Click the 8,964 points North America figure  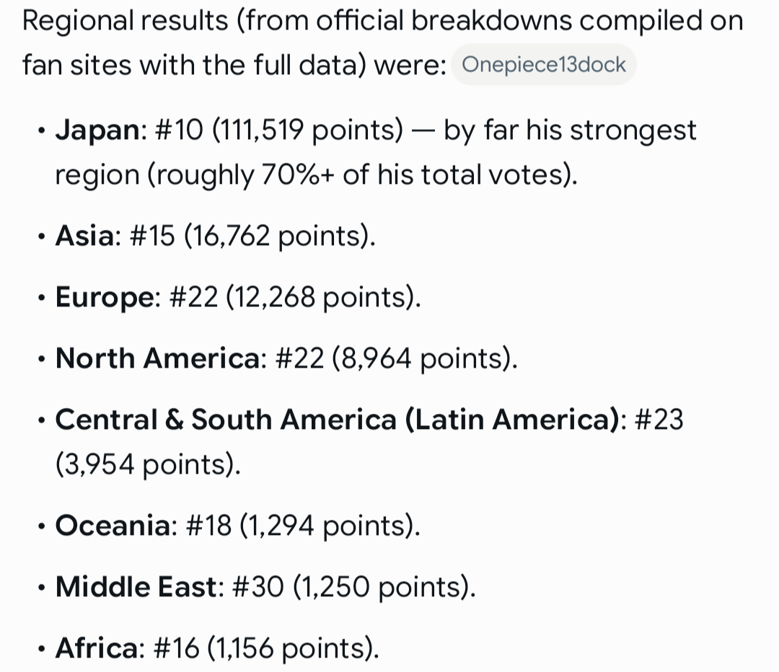pos(422,358)
